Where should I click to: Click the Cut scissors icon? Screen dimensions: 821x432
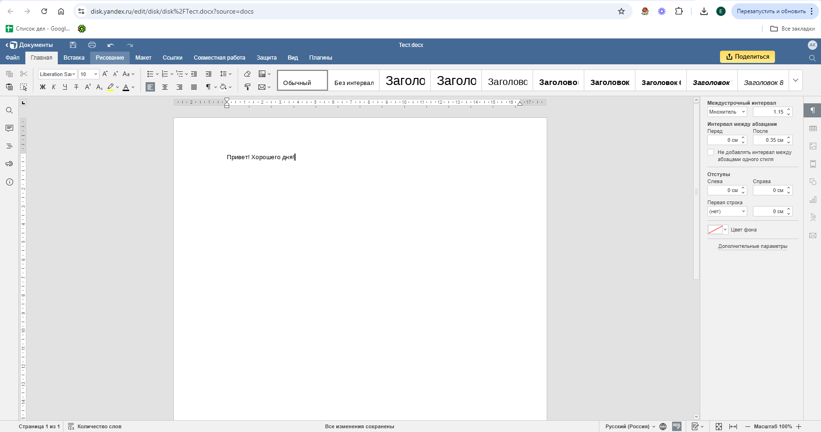[23, 74]
